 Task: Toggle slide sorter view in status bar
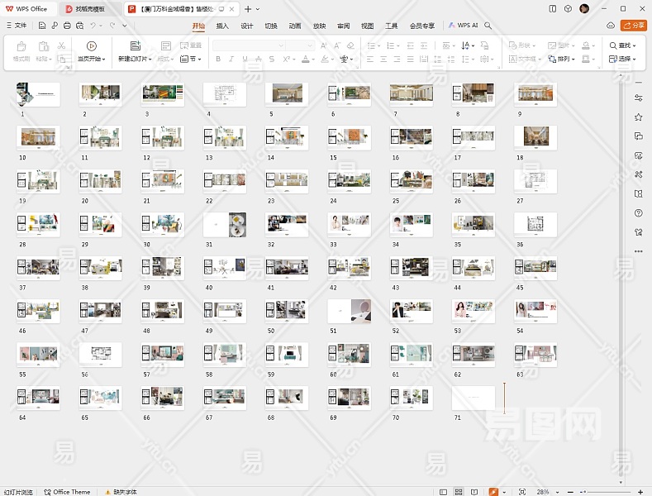point(459,492)
